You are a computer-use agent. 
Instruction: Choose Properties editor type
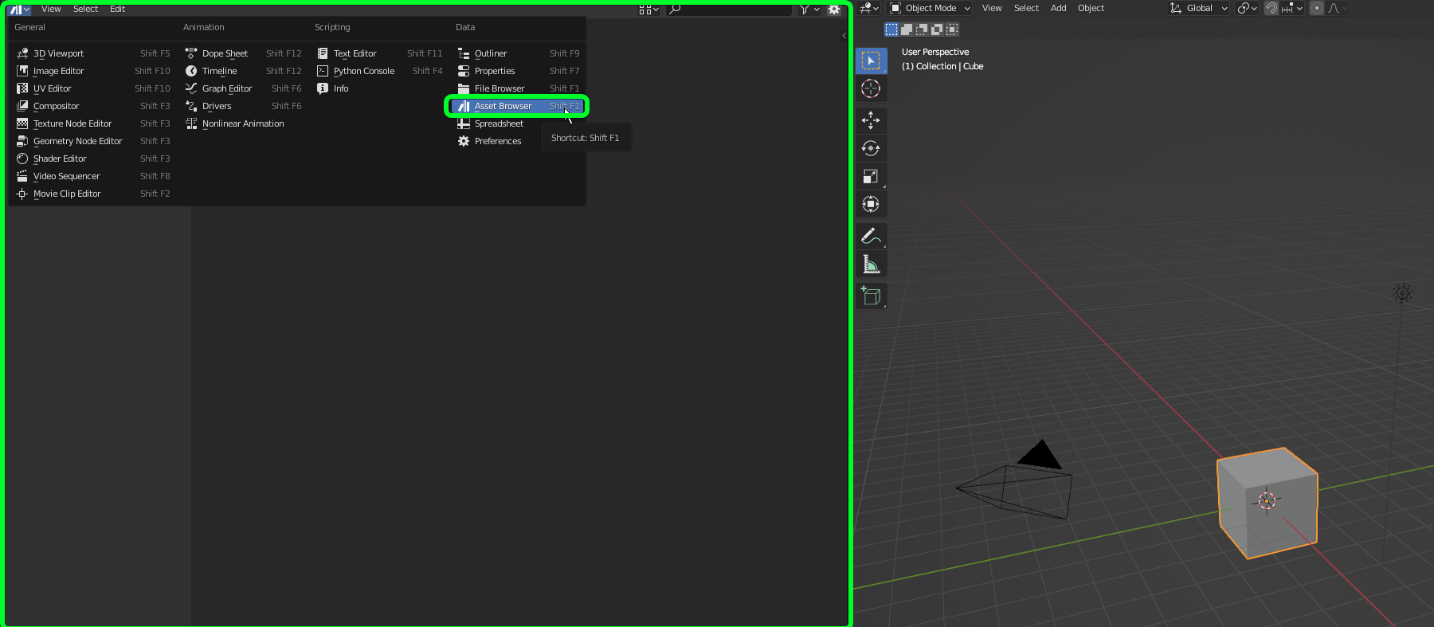(519, 71)
